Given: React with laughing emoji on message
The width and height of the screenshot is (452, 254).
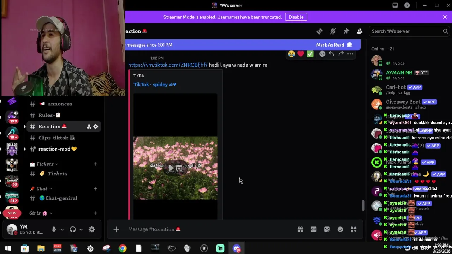Looking at the screenshot, I should click(x=291, y=54).
